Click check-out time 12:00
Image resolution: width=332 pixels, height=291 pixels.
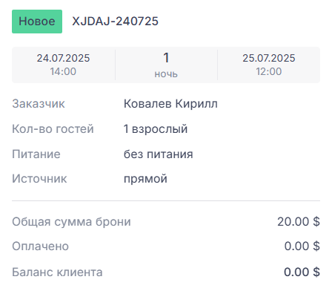click(269, 71)
